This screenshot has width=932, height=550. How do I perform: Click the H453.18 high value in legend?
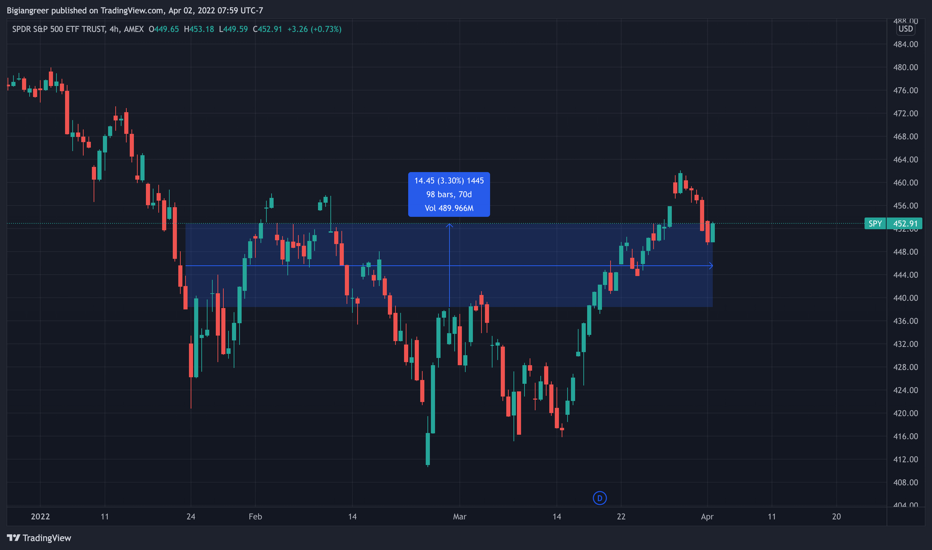point(199,29)
